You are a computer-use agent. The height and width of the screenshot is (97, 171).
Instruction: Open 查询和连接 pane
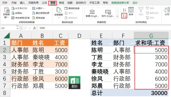tap(72, 8)
